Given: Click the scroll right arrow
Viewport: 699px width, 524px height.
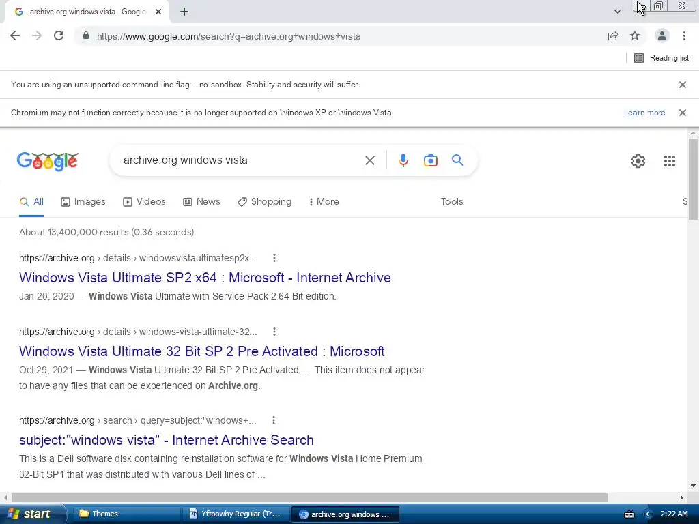Looking at the screenshot, I should tap(682, 497).
